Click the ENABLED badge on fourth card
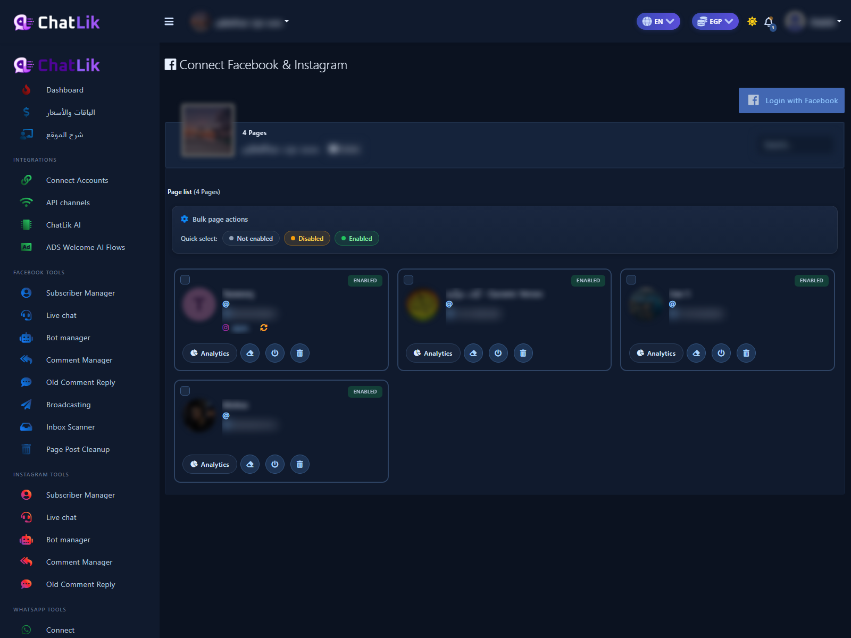 [365, 391]
